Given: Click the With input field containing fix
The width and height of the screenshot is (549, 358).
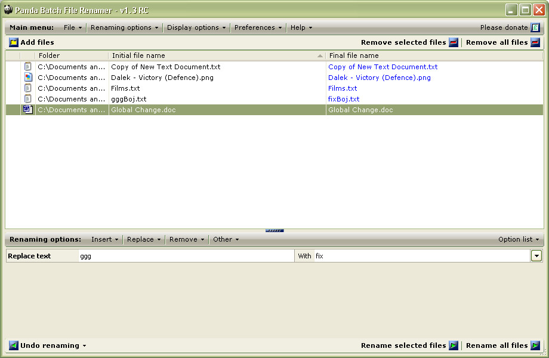Looking at the screenshot, I should (x=422, y=256).
